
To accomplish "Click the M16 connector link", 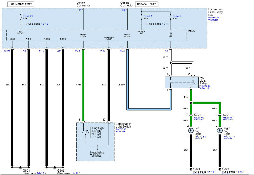I will point(7,50).
